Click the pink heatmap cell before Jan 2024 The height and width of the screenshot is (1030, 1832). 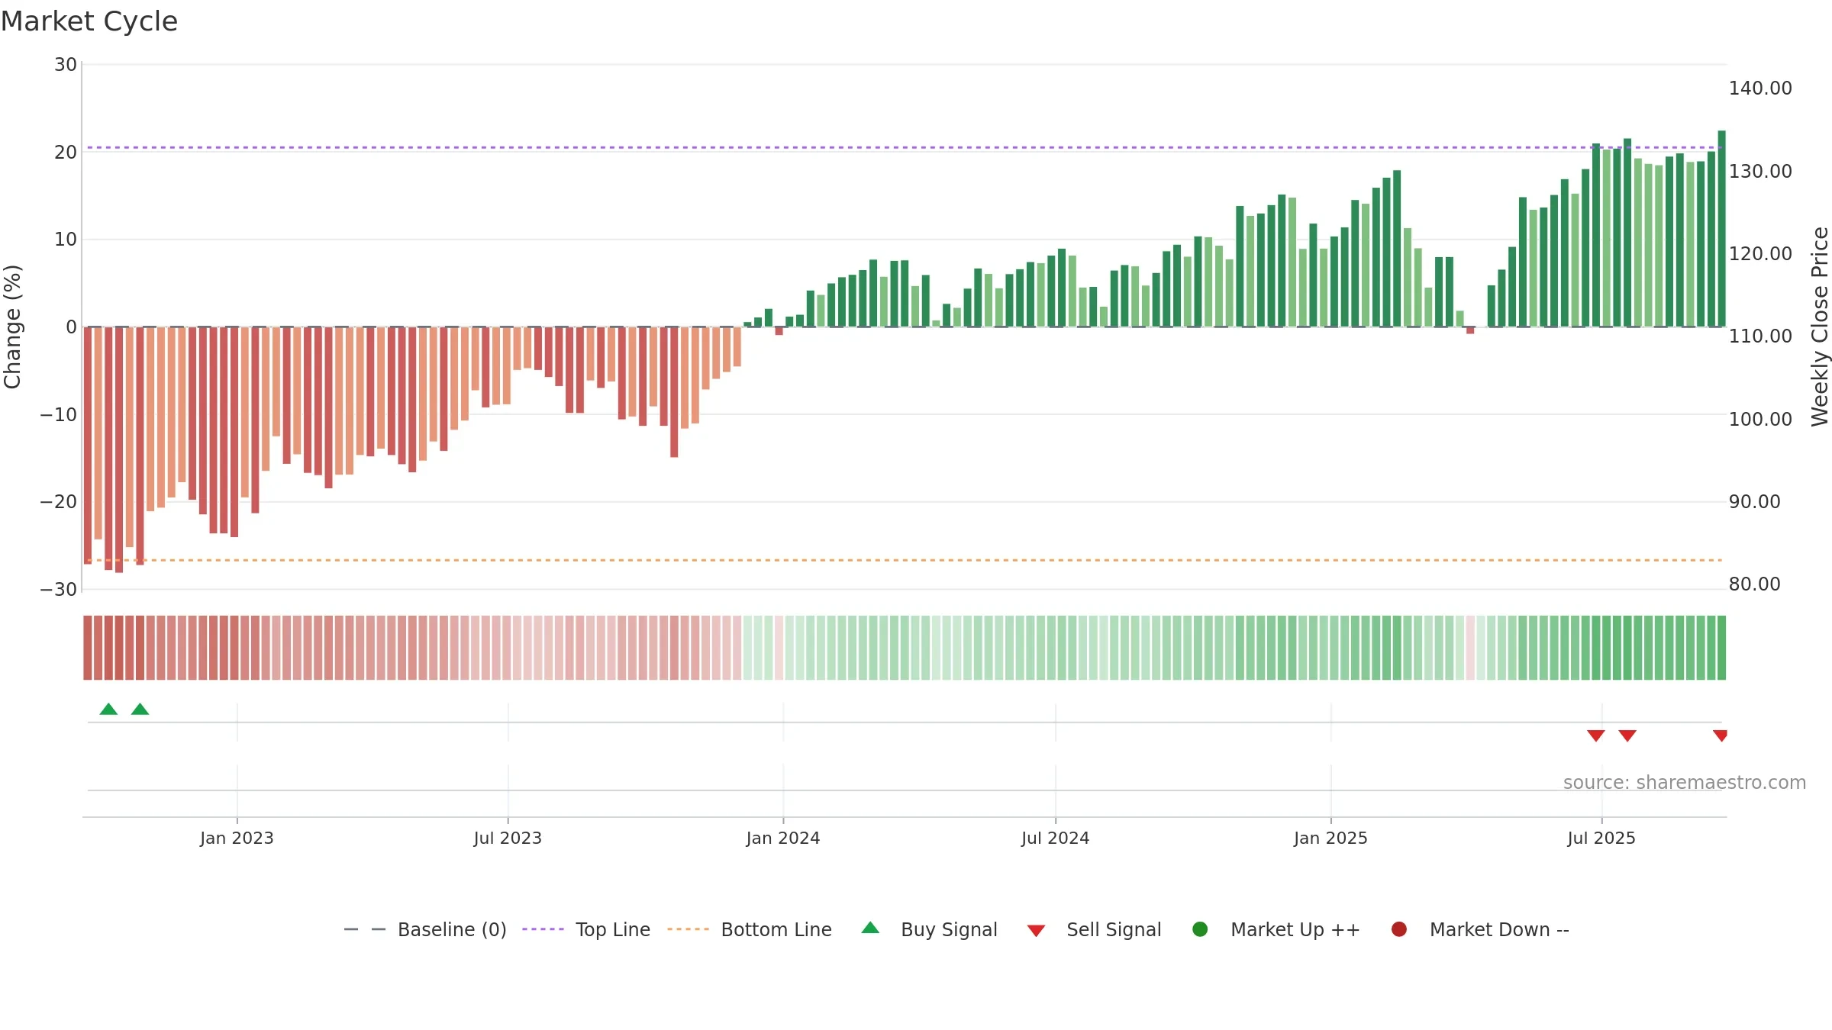tap(779, 648)
